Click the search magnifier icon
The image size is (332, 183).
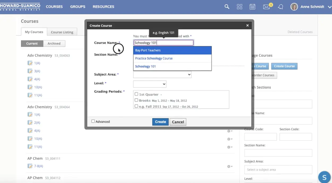pyautogui.click(x=227, y=7)
